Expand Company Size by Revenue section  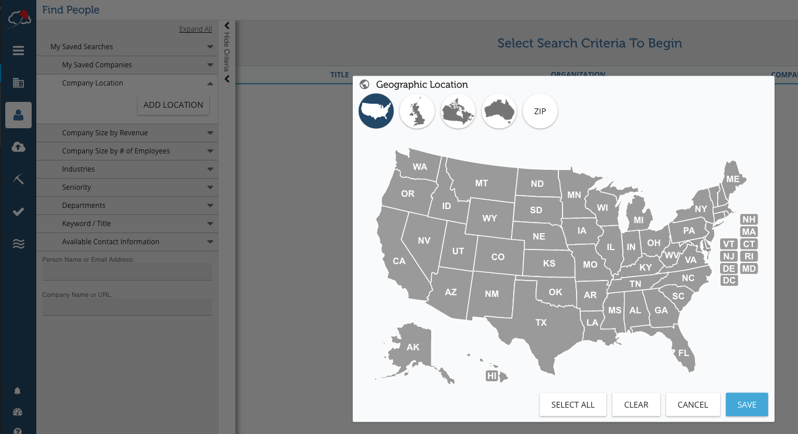point(127,133)
